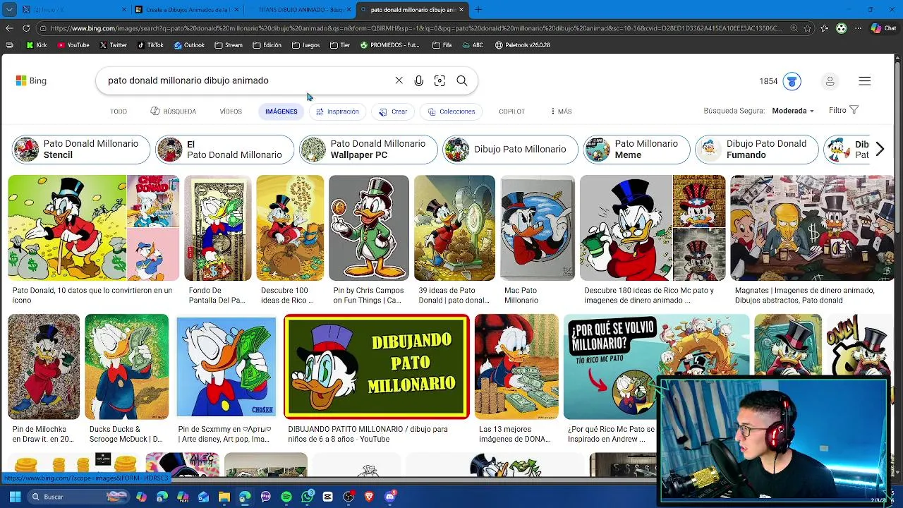Switch to the TITANS DIBUJO ANIMADO browser tab
Image resolution: width=903 pixels, height=508 pixels.
[300, 10]
